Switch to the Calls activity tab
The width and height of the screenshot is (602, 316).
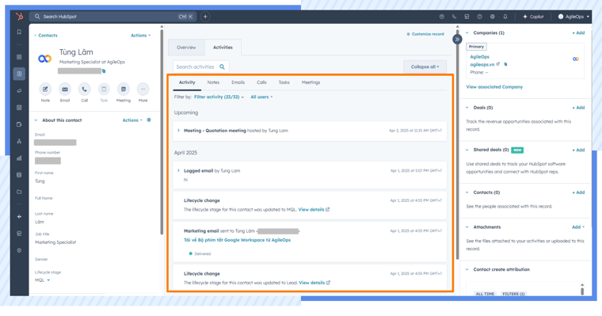click(261, 82)
